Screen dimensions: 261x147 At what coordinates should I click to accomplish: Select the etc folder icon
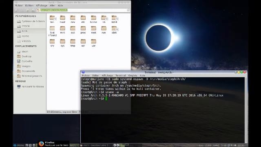(x=83, y=18)
